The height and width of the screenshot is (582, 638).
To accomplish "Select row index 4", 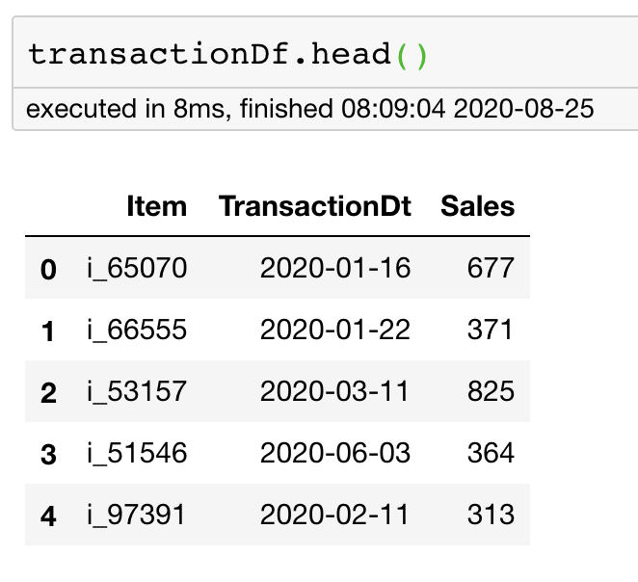I will [x=48, y=516].
